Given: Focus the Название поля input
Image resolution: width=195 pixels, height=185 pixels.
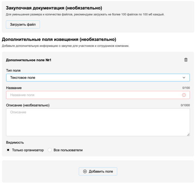Looking at the screenshot, I should 93,95.
